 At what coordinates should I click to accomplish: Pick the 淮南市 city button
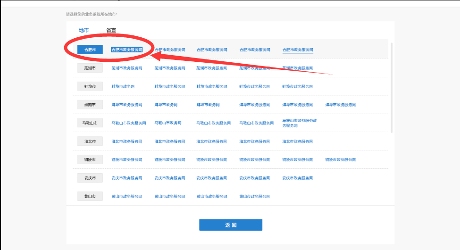pos(90,104)
